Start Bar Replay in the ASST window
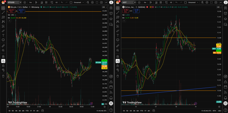Screen dimensions: 228x113 (171, 3)
